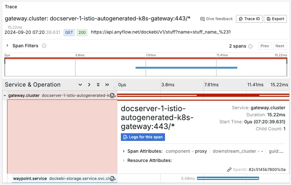Go to the Next span match
Screen dimensions: 291x185
pyautogui.click(x=279, y=46)
